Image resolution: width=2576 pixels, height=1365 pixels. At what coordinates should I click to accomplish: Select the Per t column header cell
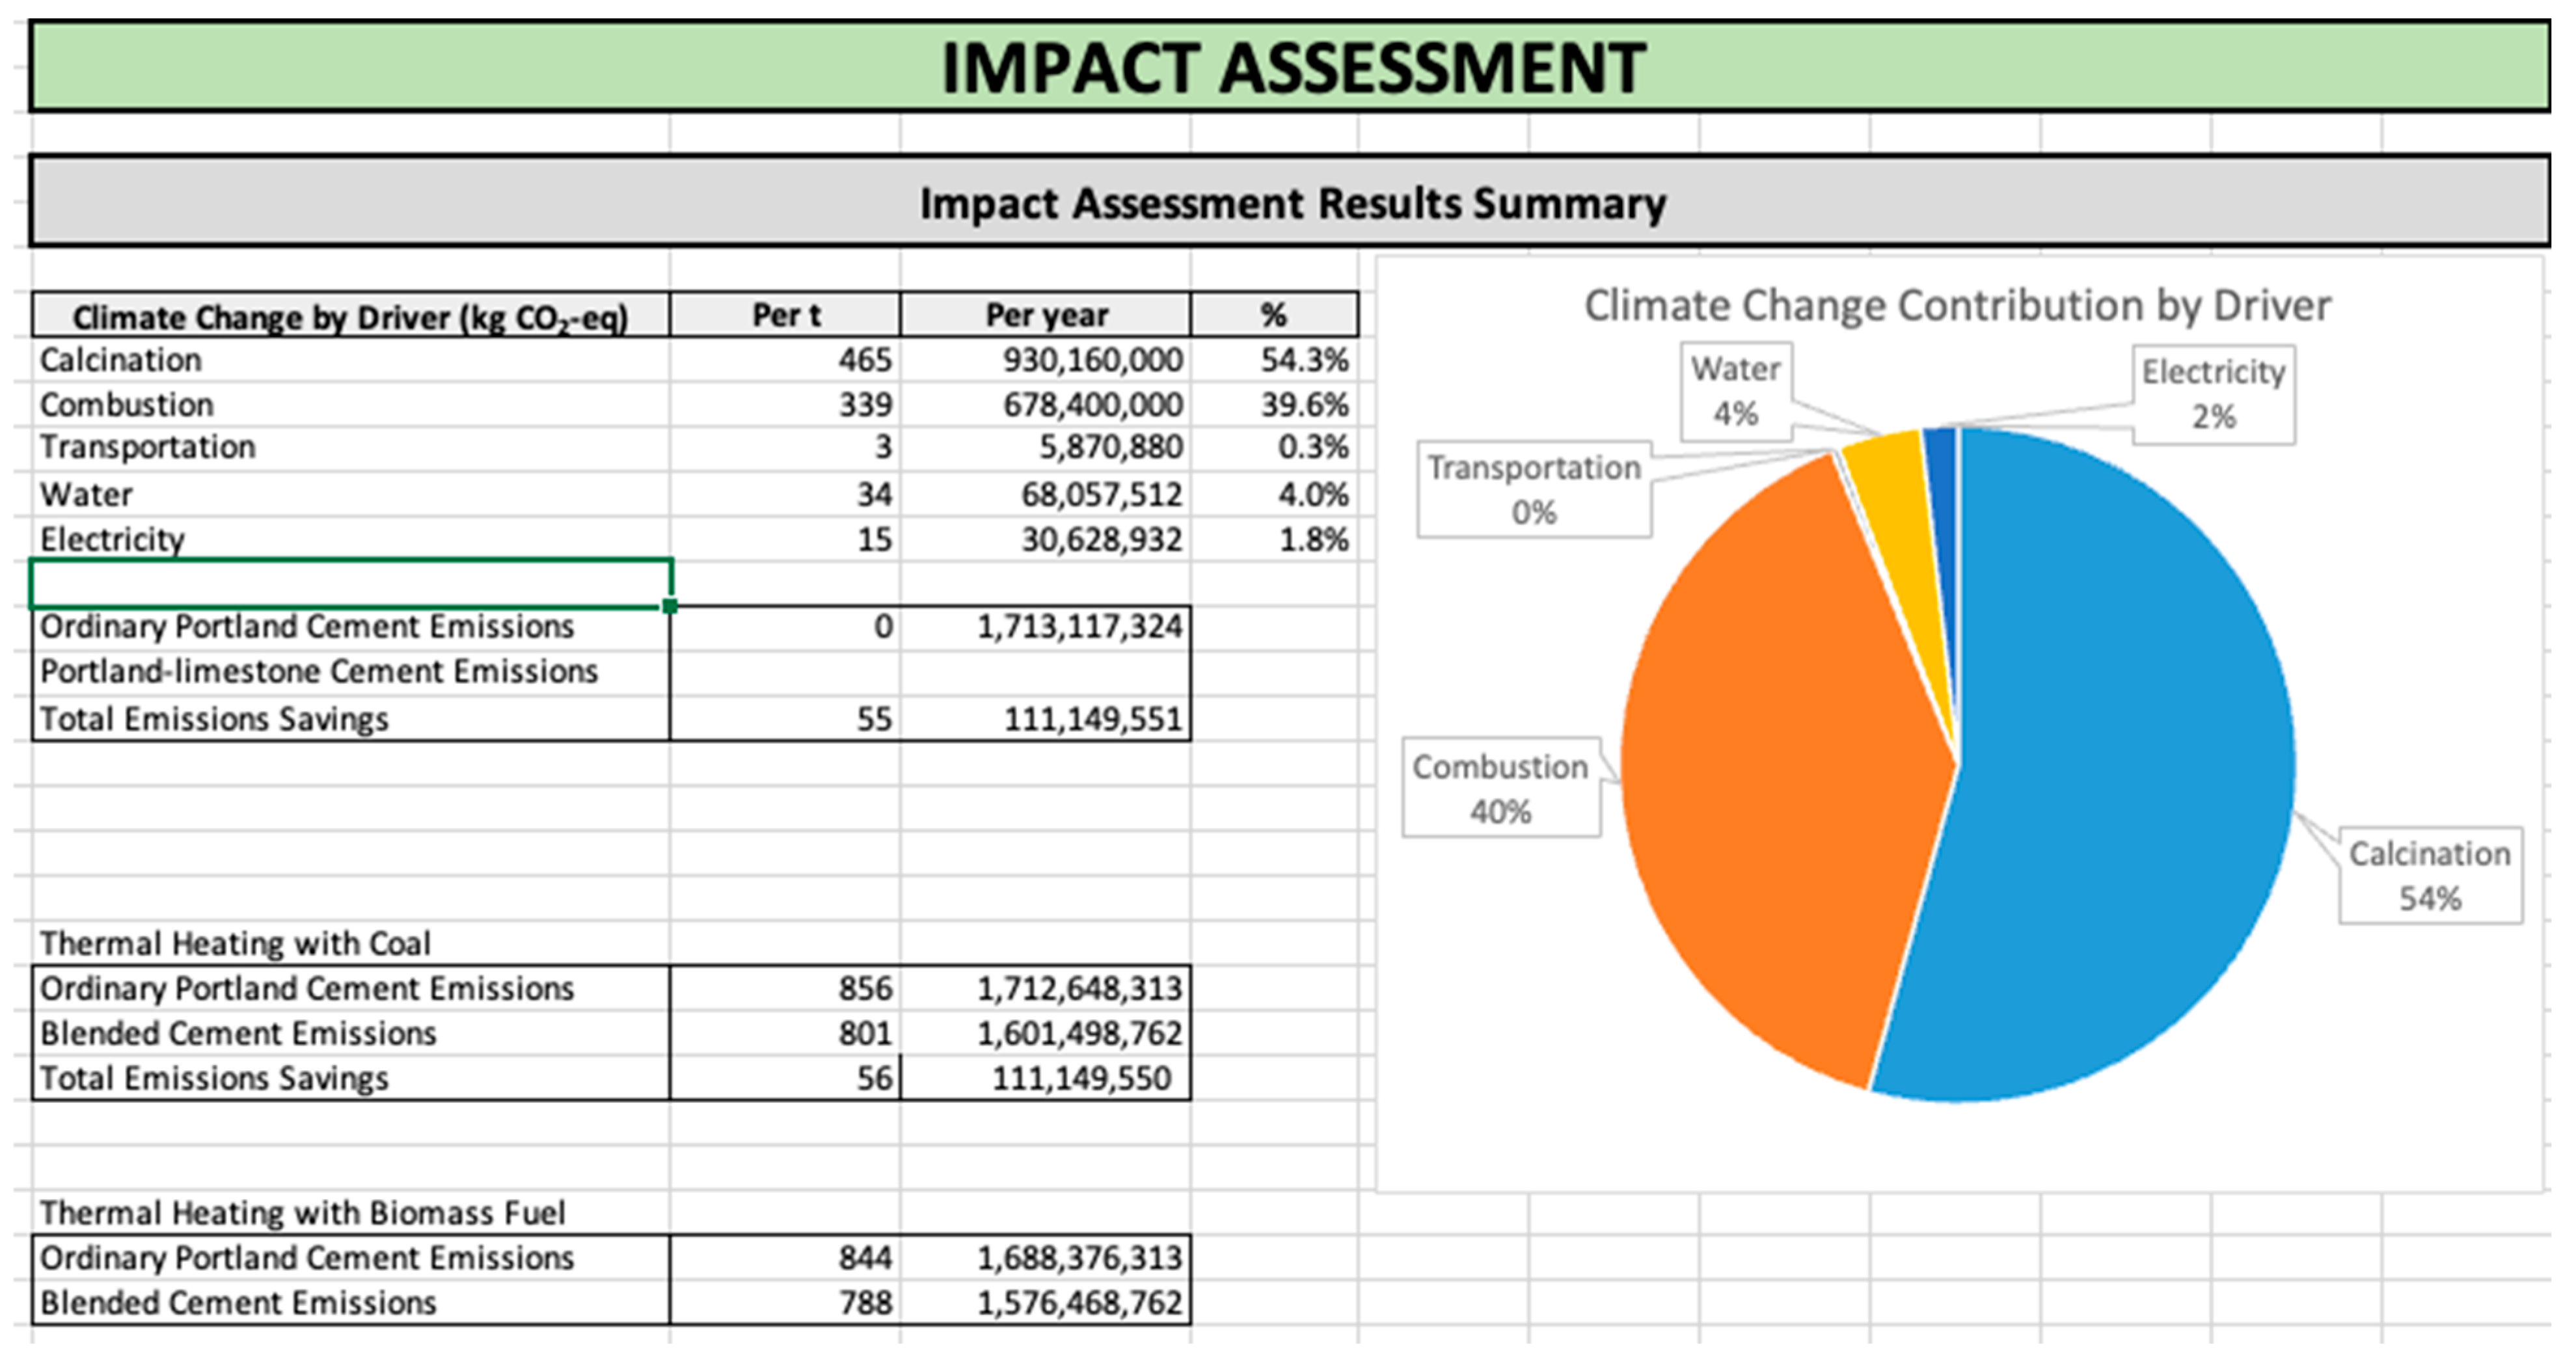(785, 315)
